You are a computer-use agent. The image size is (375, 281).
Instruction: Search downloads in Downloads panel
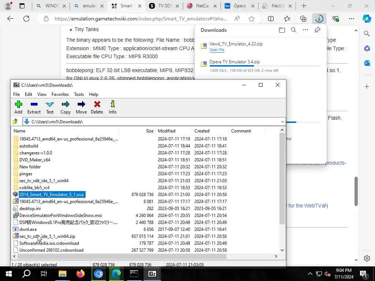pyautogui.click(x=294, y=30)
